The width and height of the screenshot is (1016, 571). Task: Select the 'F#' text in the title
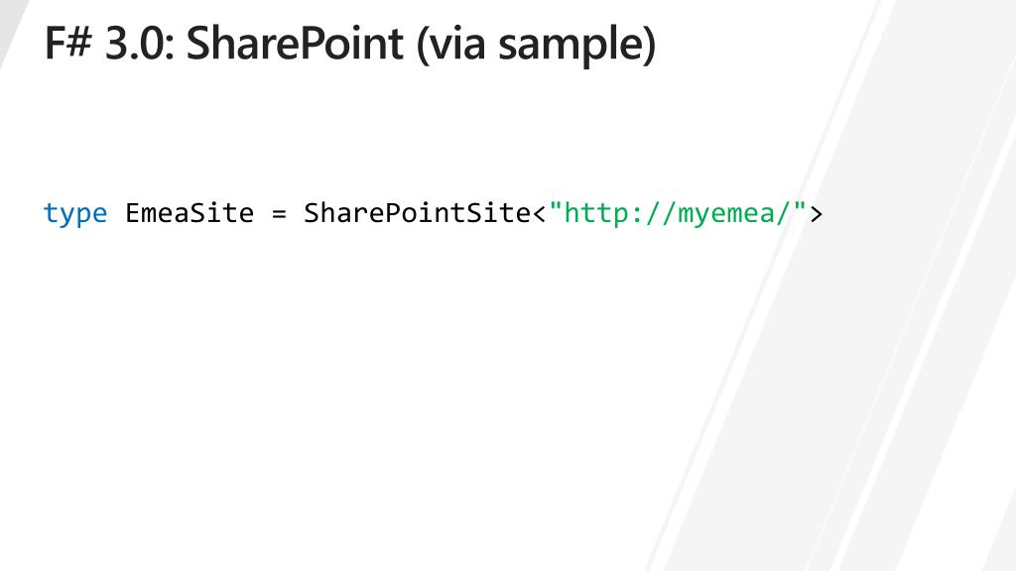68,44
